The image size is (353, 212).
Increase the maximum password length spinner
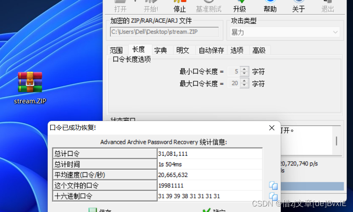tap(244, 81)
